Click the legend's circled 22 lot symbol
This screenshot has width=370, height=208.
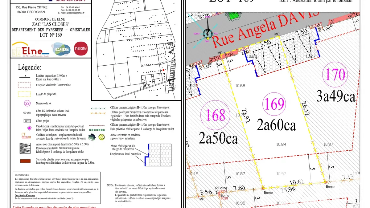(27, 103)
